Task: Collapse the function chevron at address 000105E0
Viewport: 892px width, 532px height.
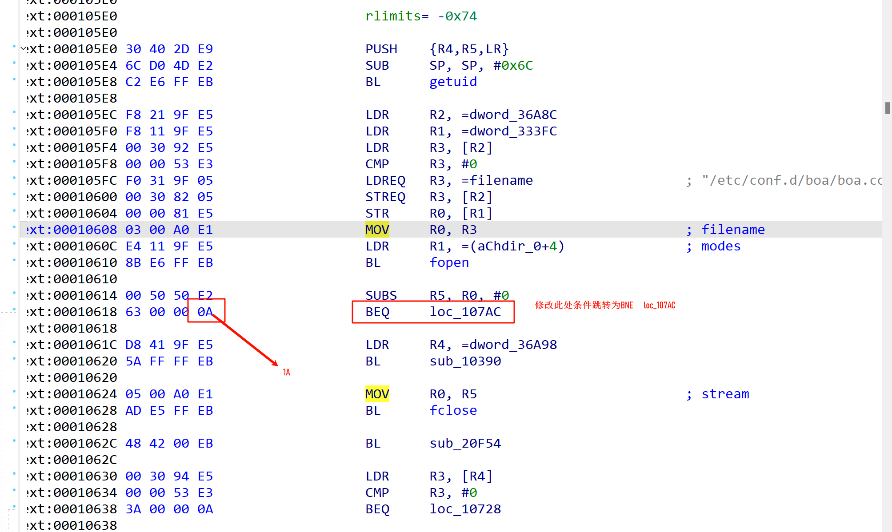Action: coord(23,49)
